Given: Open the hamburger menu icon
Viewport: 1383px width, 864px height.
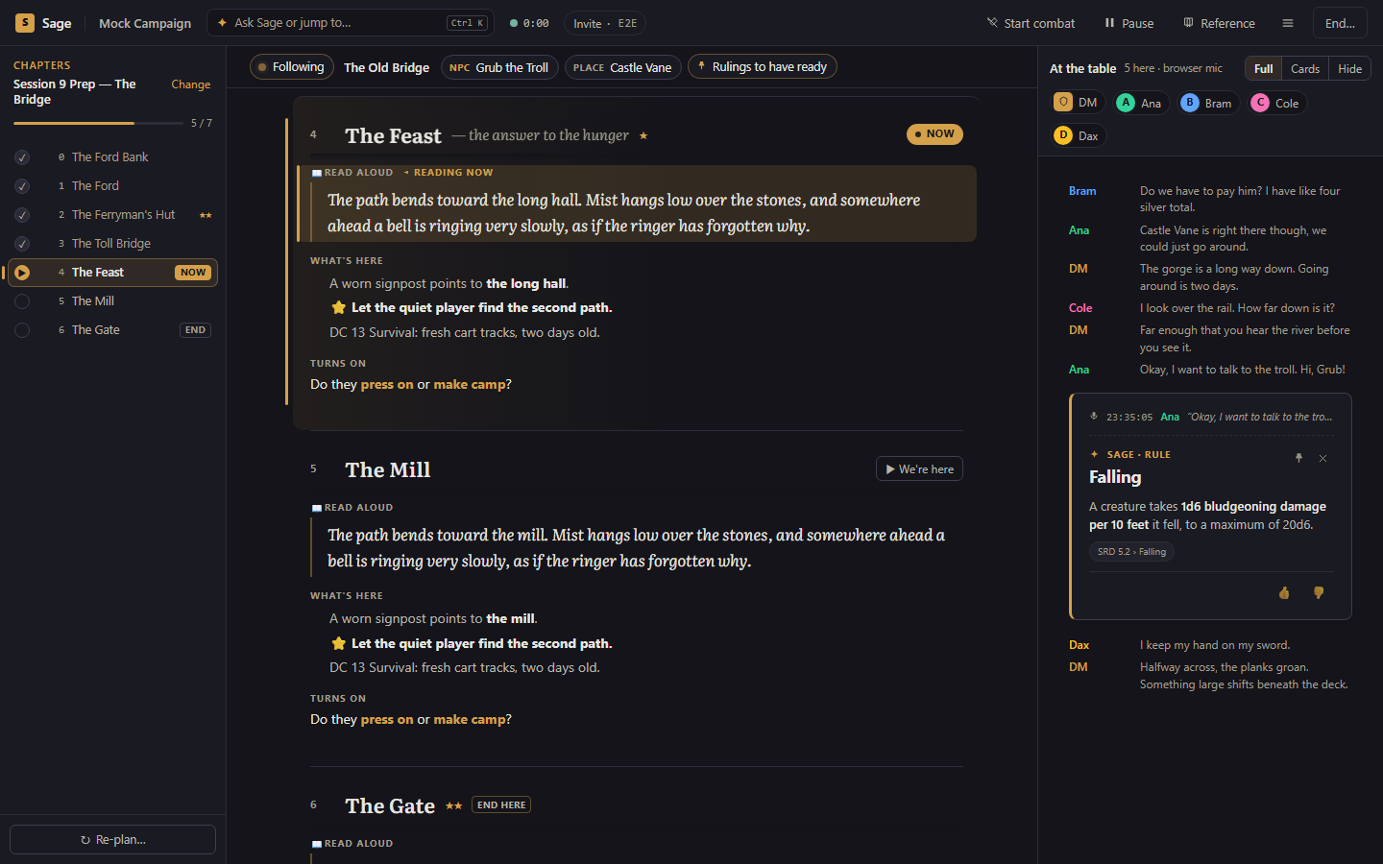Looking at the screenshot, I should click(x=1288, y=23).
